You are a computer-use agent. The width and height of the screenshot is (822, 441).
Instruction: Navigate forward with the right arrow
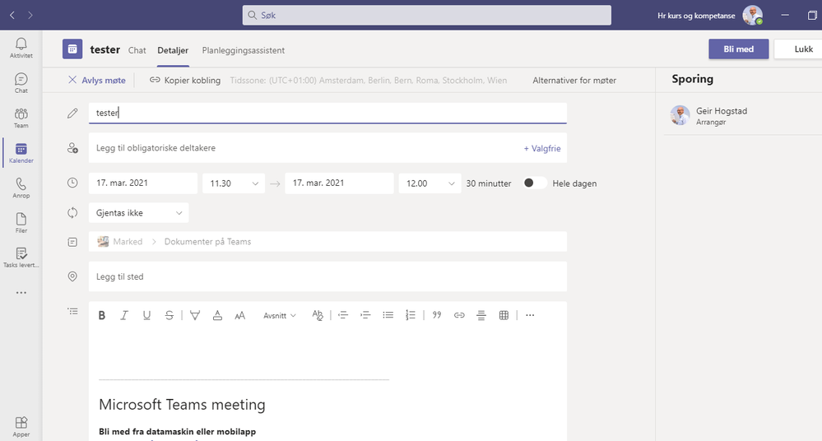[30, 15]
